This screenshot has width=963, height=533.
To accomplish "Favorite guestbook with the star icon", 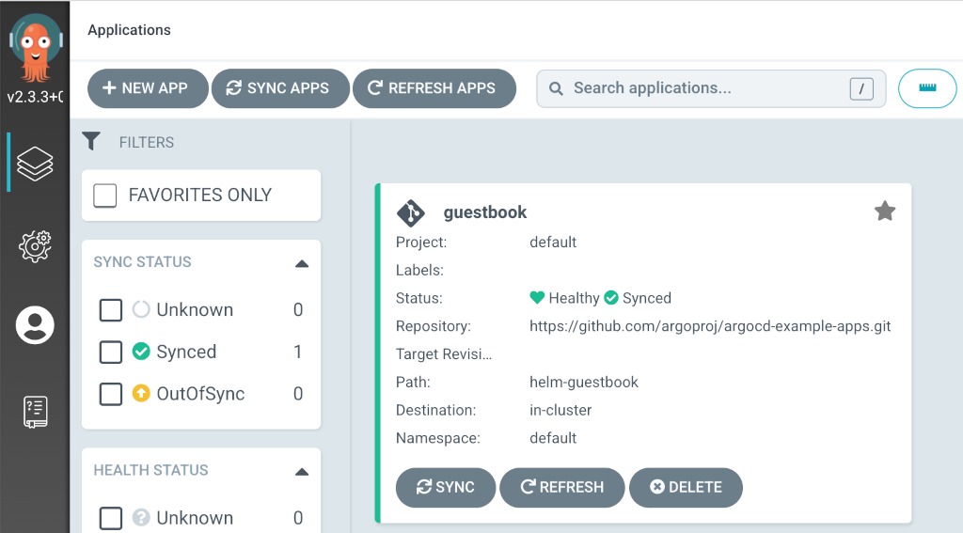I will [884, 212].
